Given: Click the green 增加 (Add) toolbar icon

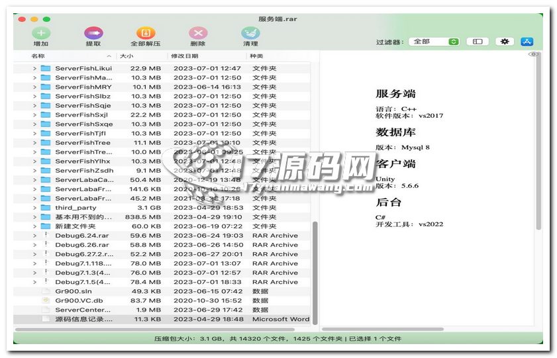Looking at the screenshot, I should click(41, 33).
